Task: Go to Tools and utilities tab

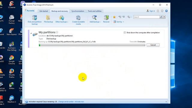Action: [x=95, y=11]
